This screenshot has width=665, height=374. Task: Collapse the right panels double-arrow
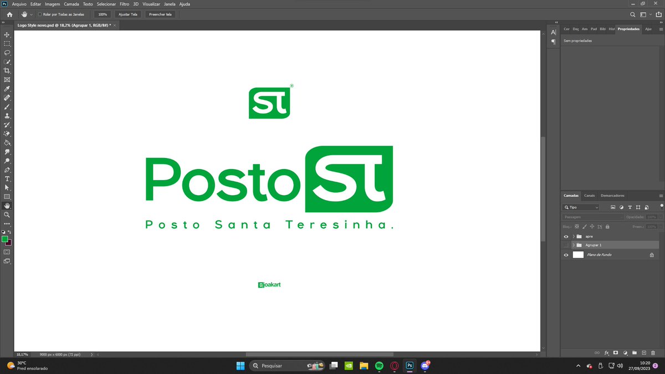pos(660,23)
